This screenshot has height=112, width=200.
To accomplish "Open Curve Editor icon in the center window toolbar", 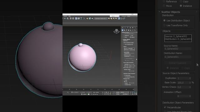I will pyautogui.click(x=79, y=19).
